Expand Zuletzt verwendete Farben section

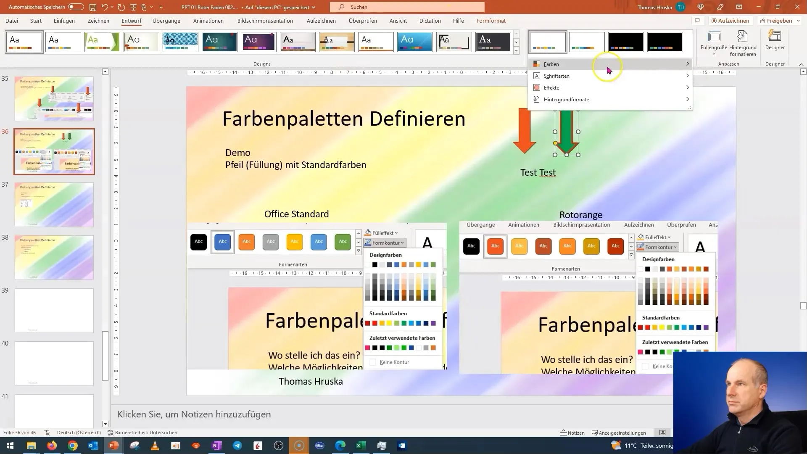(402, 338)
